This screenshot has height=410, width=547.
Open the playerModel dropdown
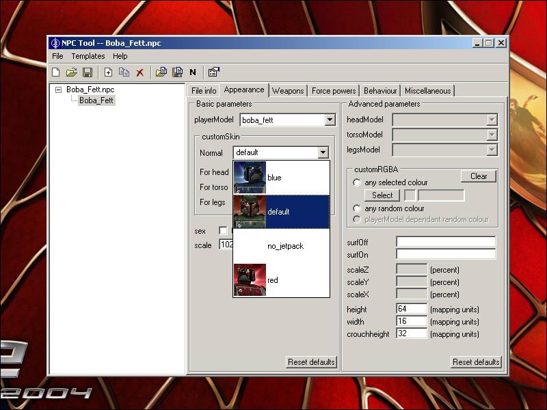click(330, 120)
